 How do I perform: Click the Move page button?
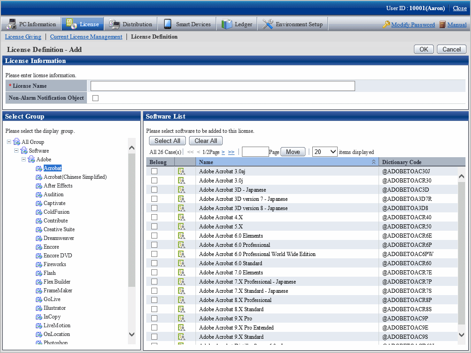point(293,152)
